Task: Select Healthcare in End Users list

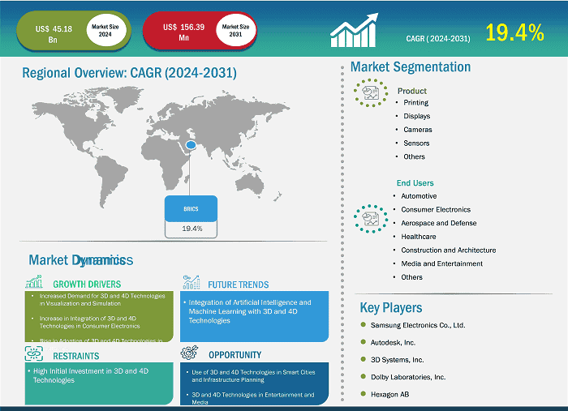Action: click(419, 237)
